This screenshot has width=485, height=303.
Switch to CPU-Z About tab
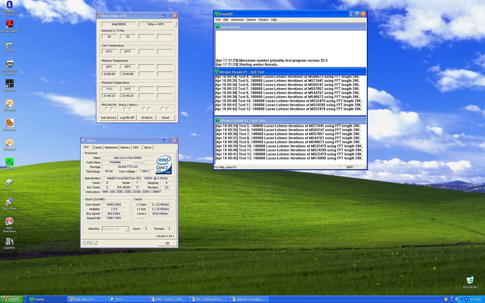(x=147, y=148)
